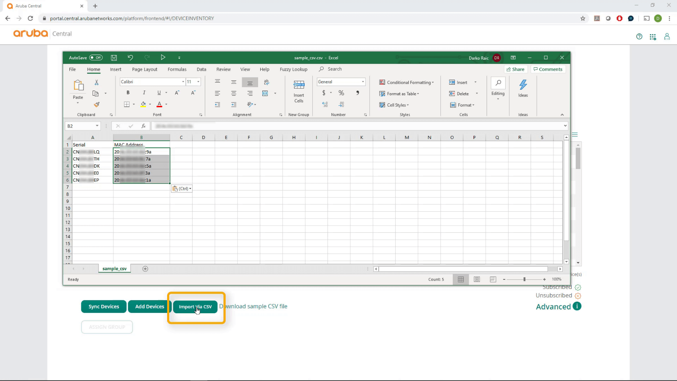677x381 pixels.
Task: Open the Fill Color bucket swatch
Action: (143, 104)
